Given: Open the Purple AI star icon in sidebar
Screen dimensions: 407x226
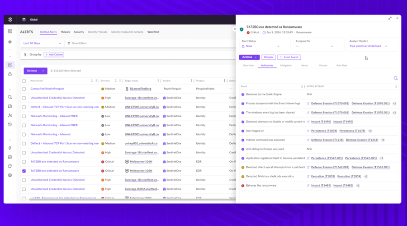Looking at the screenshot, I should pos(10,42).
